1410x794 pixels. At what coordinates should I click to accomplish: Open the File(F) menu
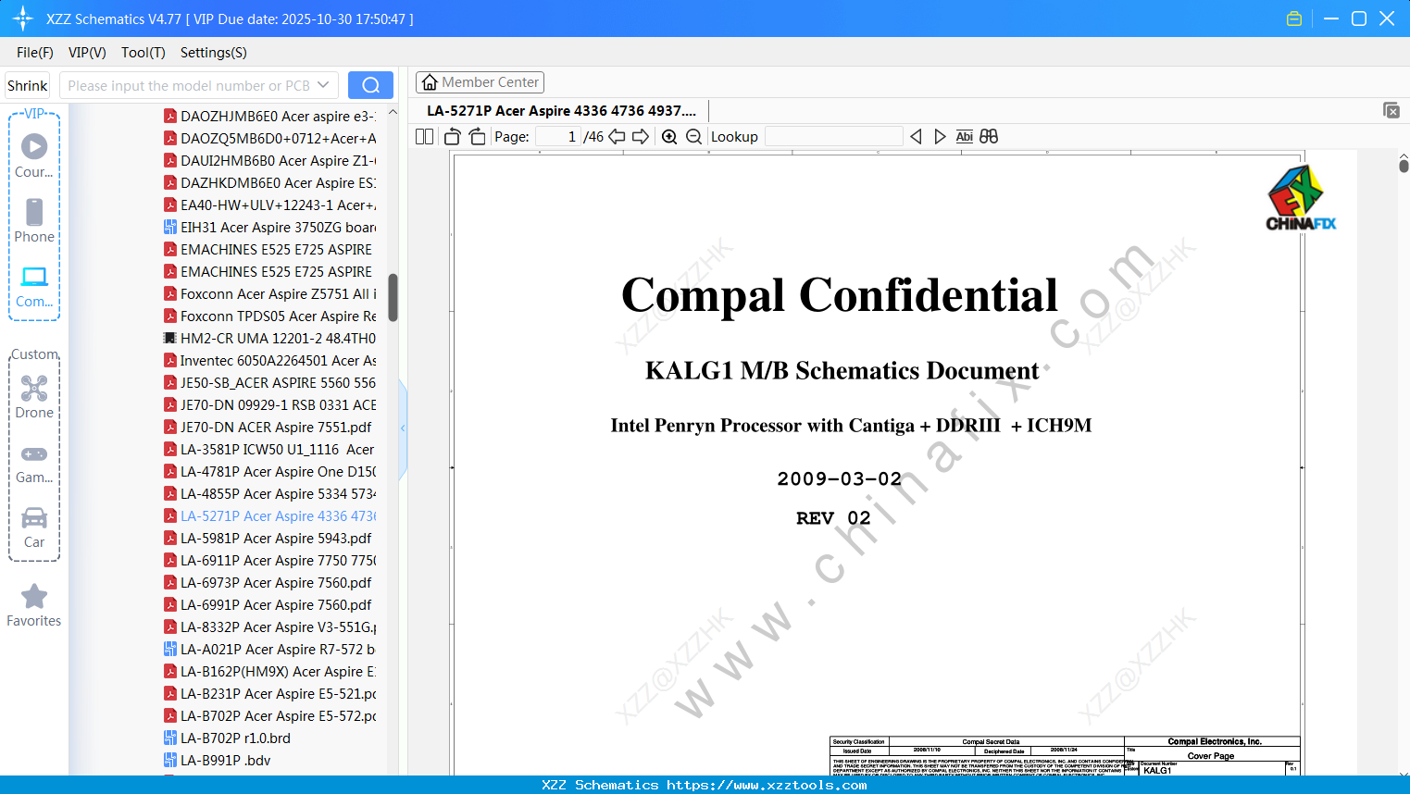(x=35, y=53)
